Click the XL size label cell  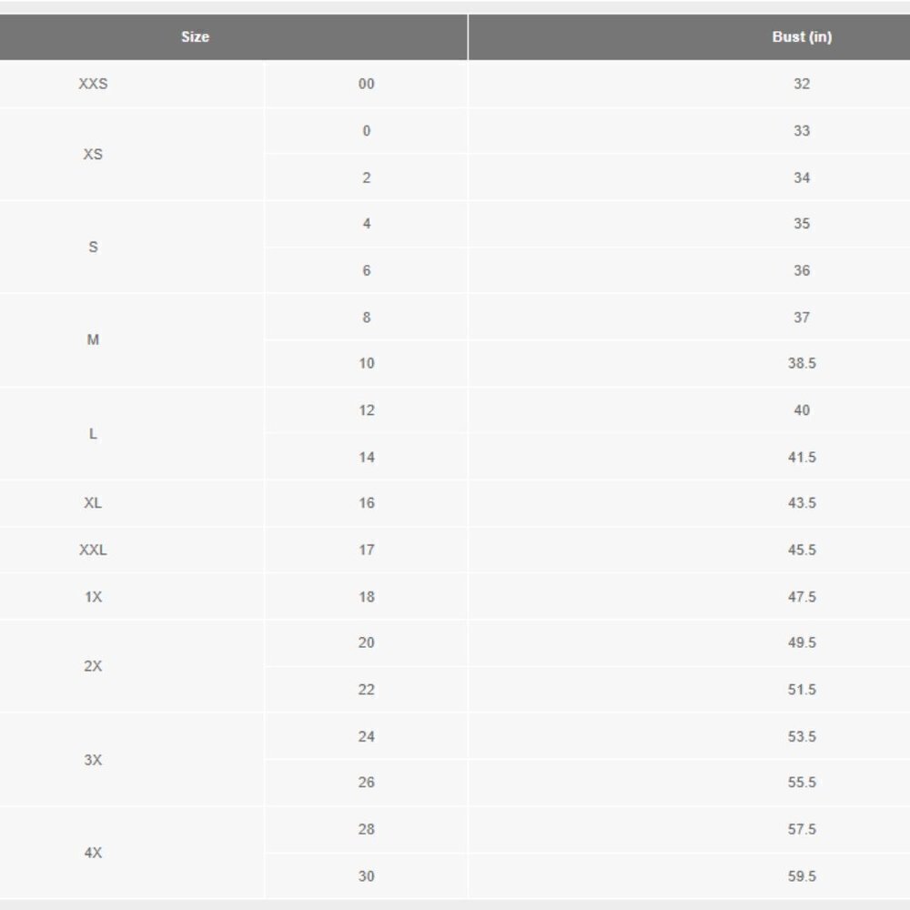pos(93,503)
